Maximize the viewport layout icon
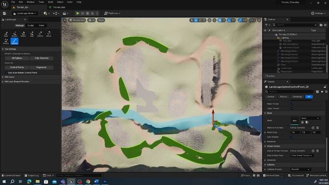The image size is (329, 185). [259, 20]
